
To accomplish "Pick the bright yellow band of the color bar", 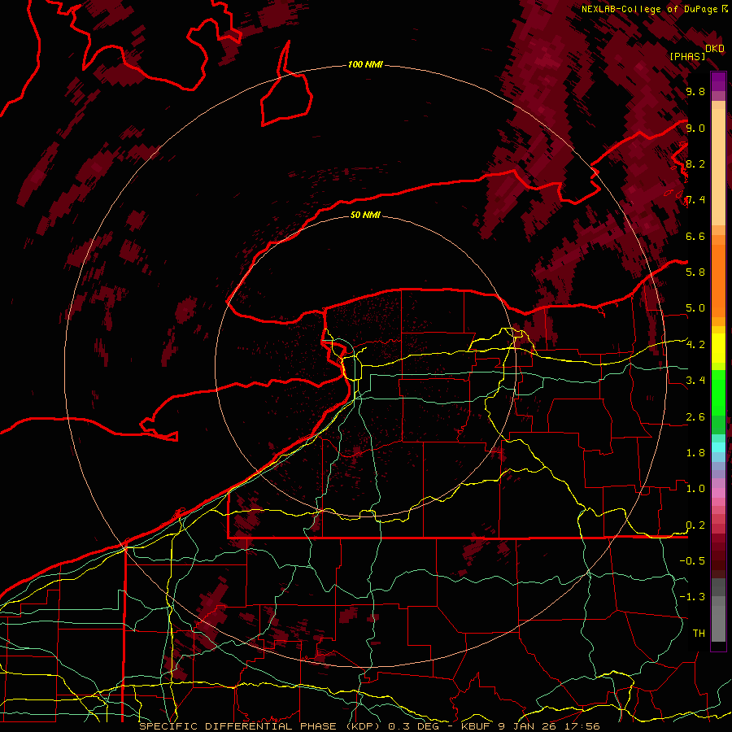I will (718, 348).
